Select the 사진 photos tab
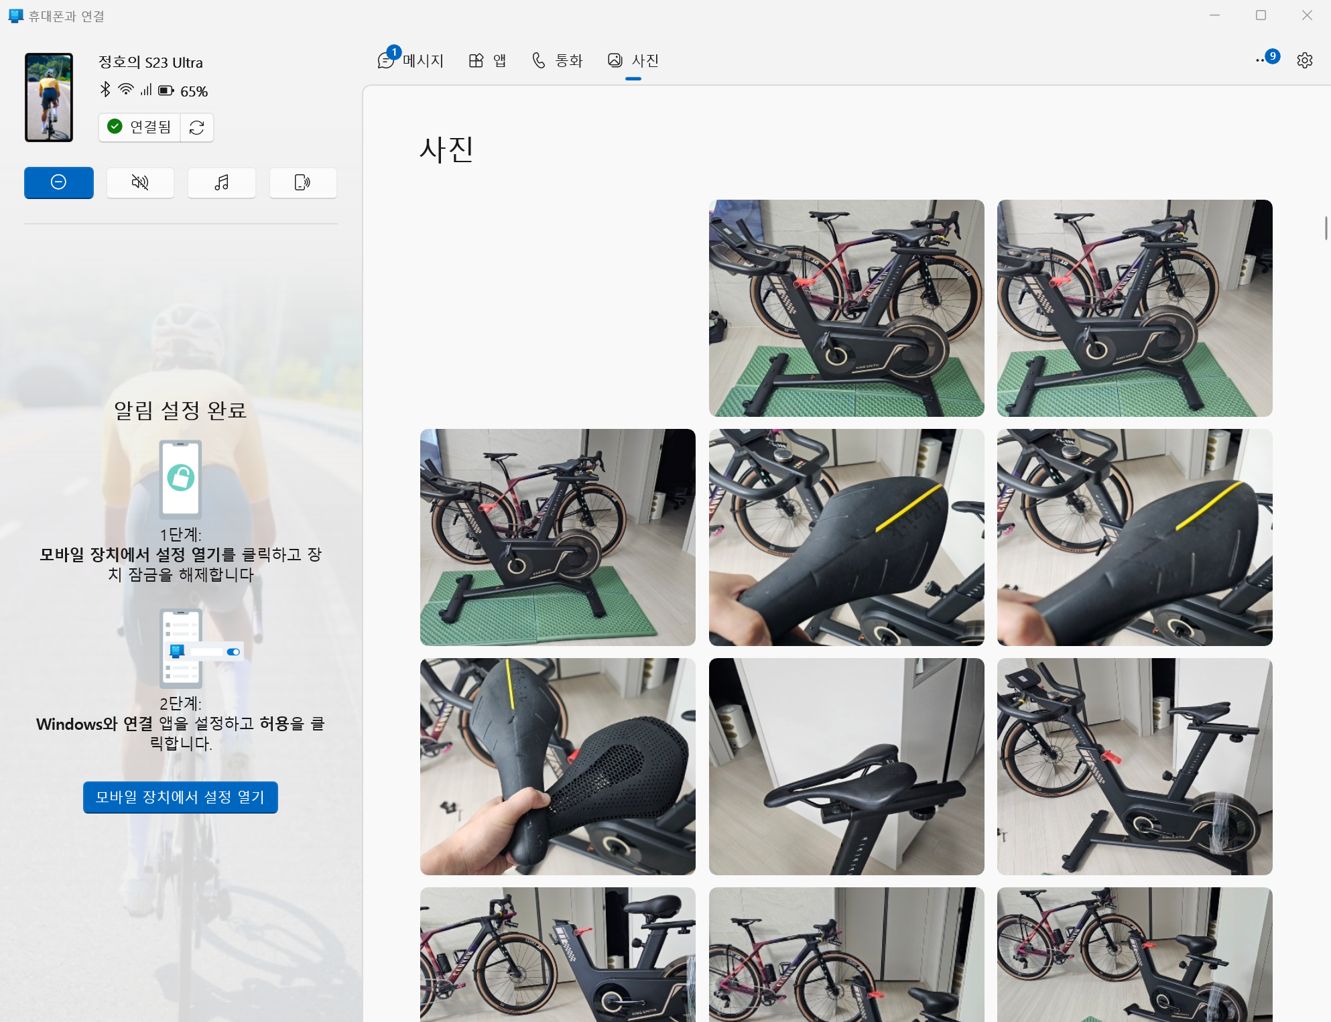Viewport: 1331px width, 1022px height. (x=633, y=60)
